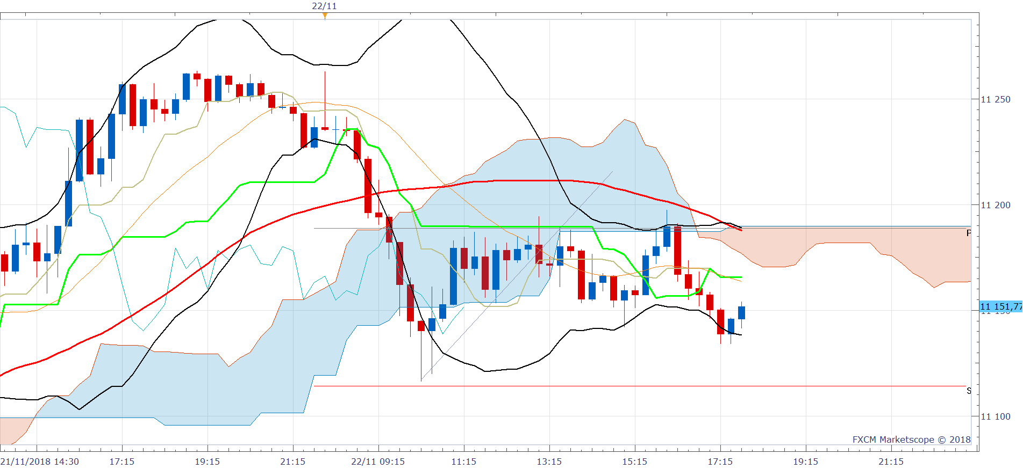The height and width of the screenshot is (469, 1023).
Task: Click the P pivot line label
Action: (x=969, y=233)
